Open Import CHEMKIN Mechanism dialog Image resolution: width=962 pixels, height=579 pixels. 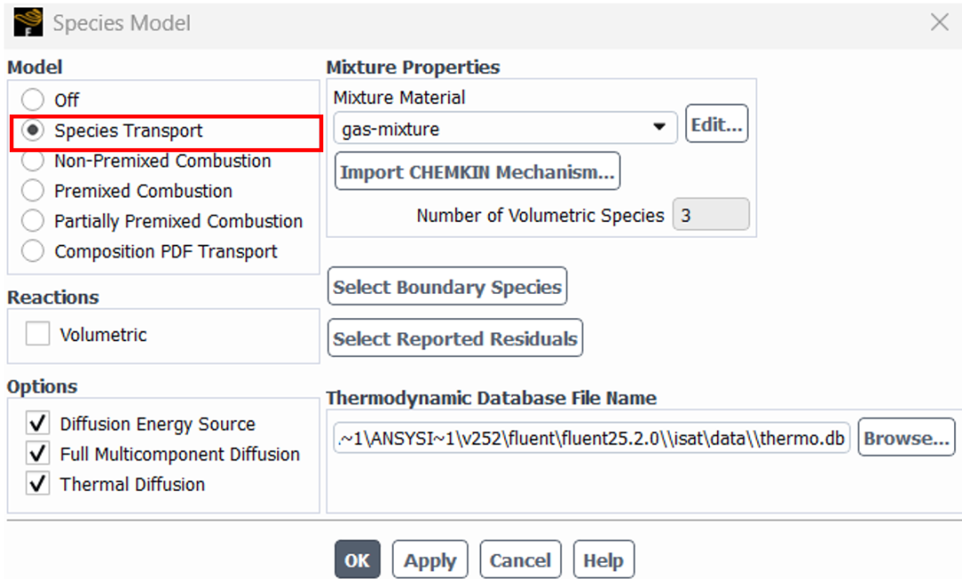tap(477, 171)
